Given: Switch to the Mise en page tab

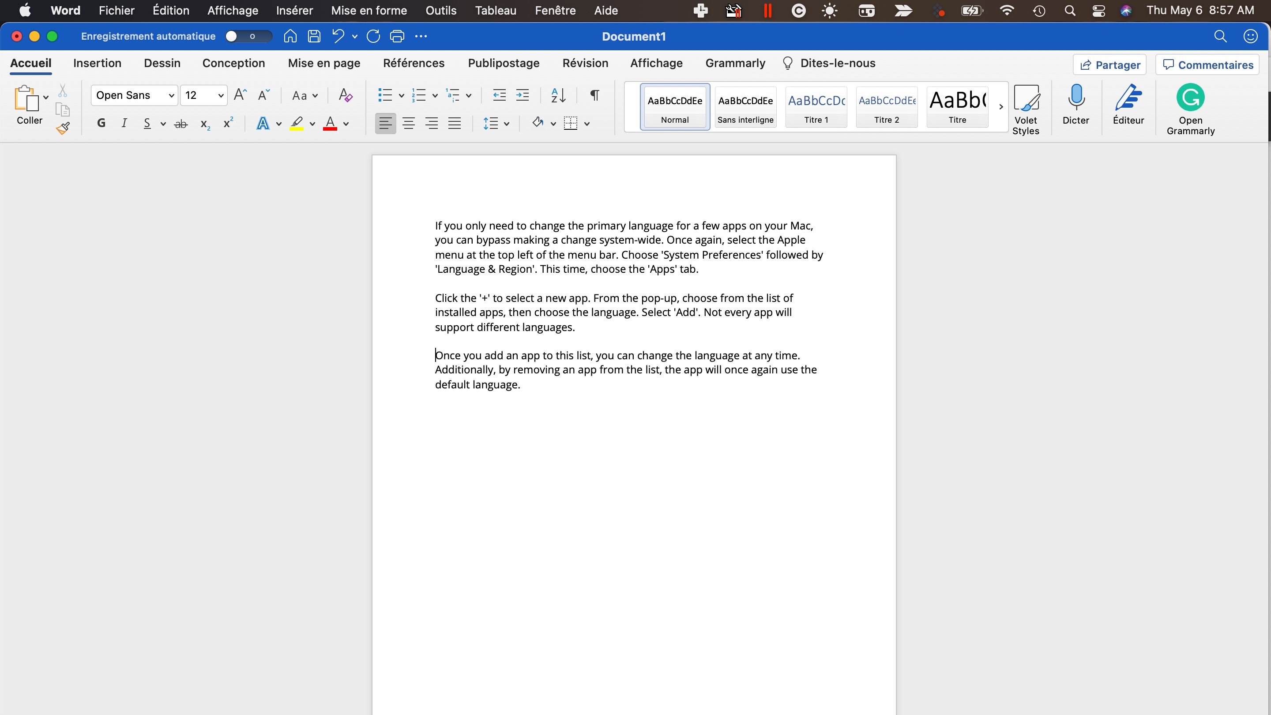Looking at the screenshot, I should (x=324, y=63).
